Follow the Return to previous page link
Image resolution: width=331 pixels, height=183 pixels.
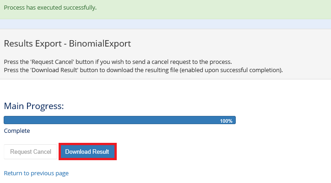coord(36,173)
